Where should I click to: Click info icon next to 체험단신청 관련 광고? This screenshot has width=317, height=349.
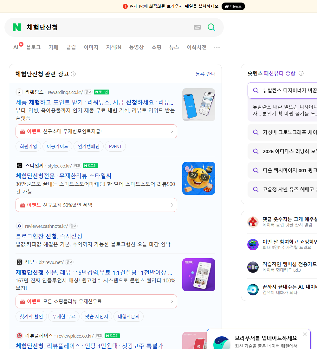[73, 74]
